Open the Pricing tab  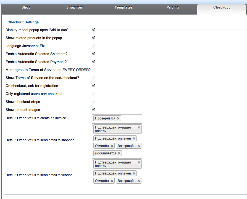[x=173, y=7]
